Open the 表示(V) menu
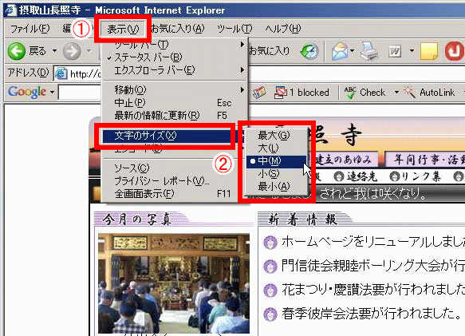The height and width of the screenshot is (336, 465). (x=123, y=29)
